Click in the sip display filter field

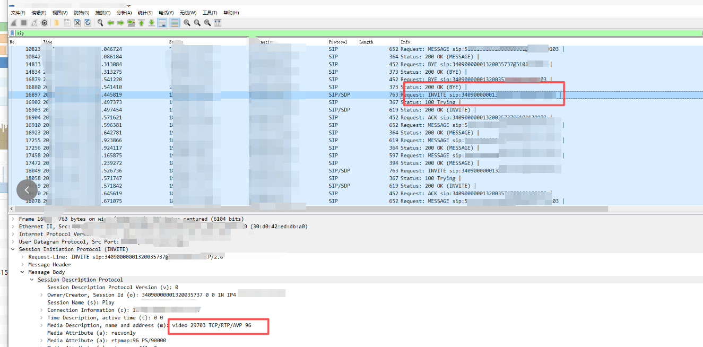pos(318,33)
